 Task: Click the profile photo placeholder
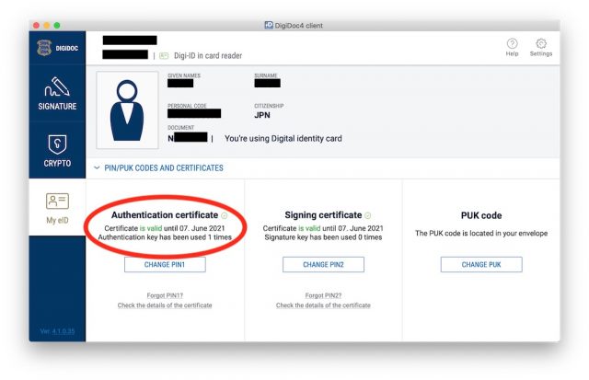pos(127,110)
